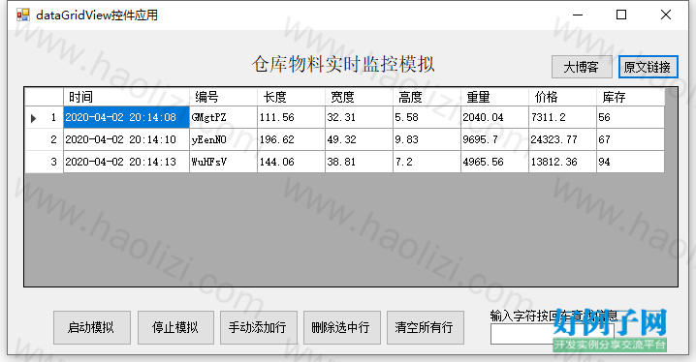Image resolution: width=696 pixels, height=362 pixels.
Task: Select weight cell 2040.04
Action: (x=495, y=117)
